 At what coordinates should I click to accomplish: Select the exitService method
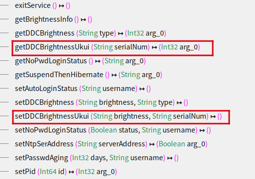[x=42, y=5]
